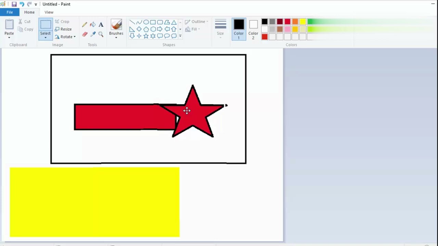Expand the full Shapes gallery
The height and width of the screenshot is (246, 438).
pos(180,36)
